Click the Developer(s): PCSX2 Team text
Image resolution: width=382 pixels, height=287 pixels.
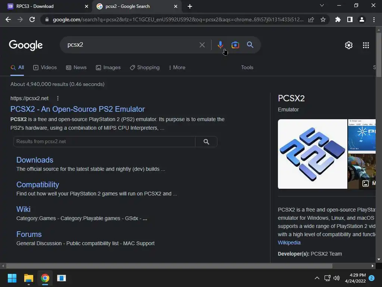point(310,254)
